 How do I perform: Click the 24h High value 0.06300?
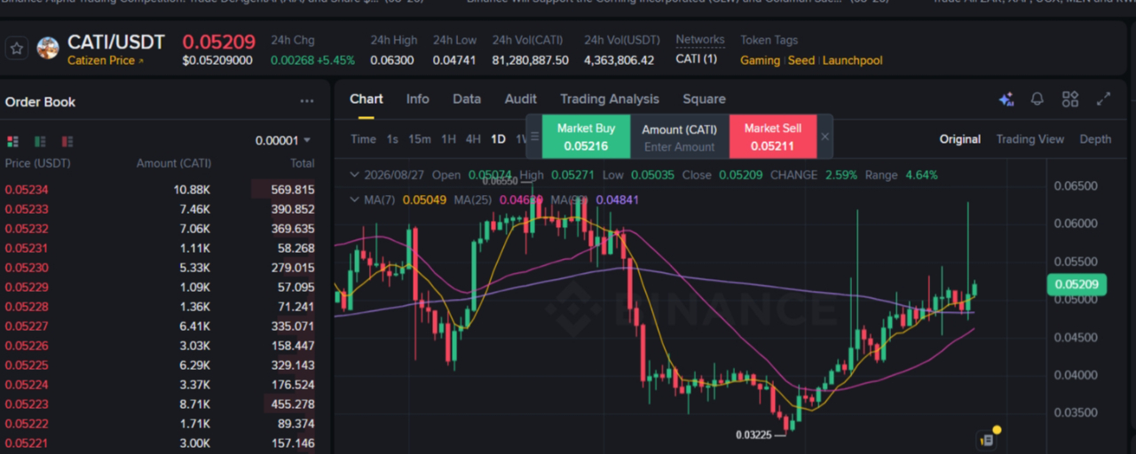tap(392, 60)
